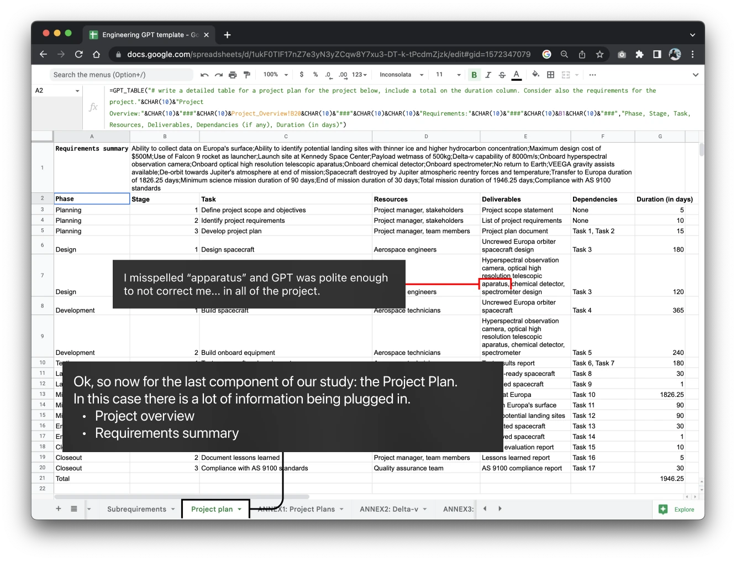Image resolution: width=736 pixels, height=561 pixels.
Task: Open the All sheets list icon
Action: pos(74,508)
